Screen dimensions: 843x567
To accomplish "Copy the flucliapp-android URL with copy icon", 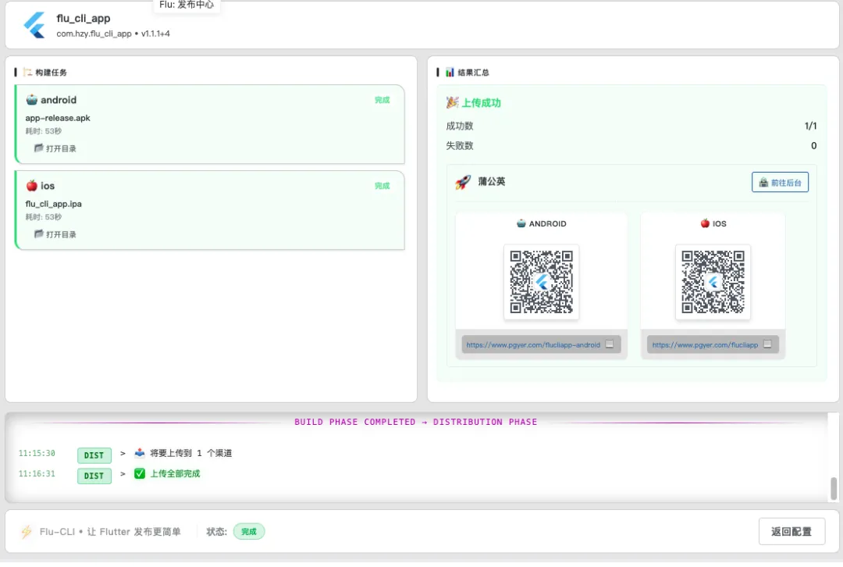I will tap(609, 344).
